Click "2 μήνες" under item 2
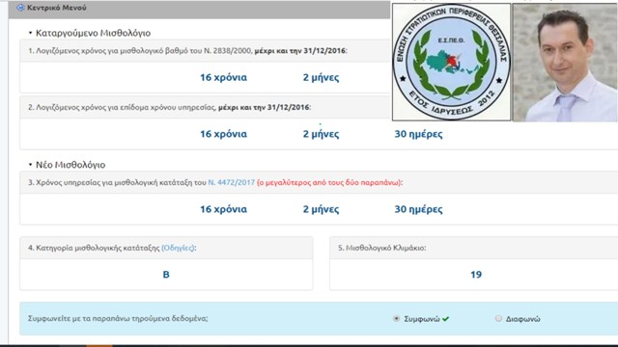Viewport: 618px width, 347px height. pyautogui.click(x=321, y=134)
